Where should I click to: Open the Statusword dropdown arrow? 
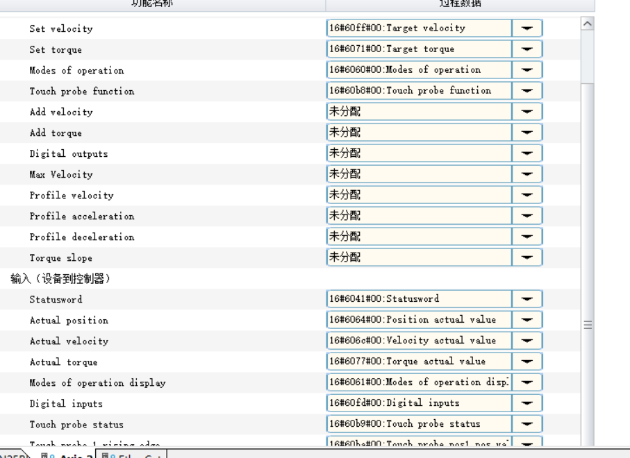(527, 299)
